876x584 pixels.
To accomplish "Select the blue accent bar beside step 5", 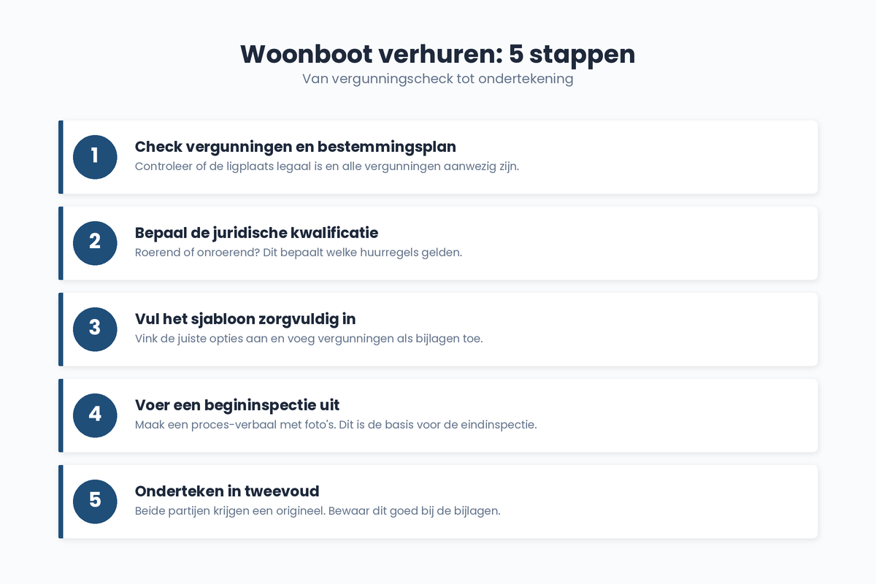I will [61, 502].
